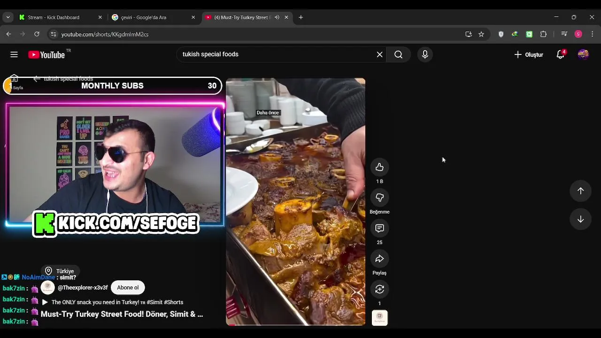Screen dimensions: 601x338
Task: Click the Oluştur create button
Action: point(529,54)
